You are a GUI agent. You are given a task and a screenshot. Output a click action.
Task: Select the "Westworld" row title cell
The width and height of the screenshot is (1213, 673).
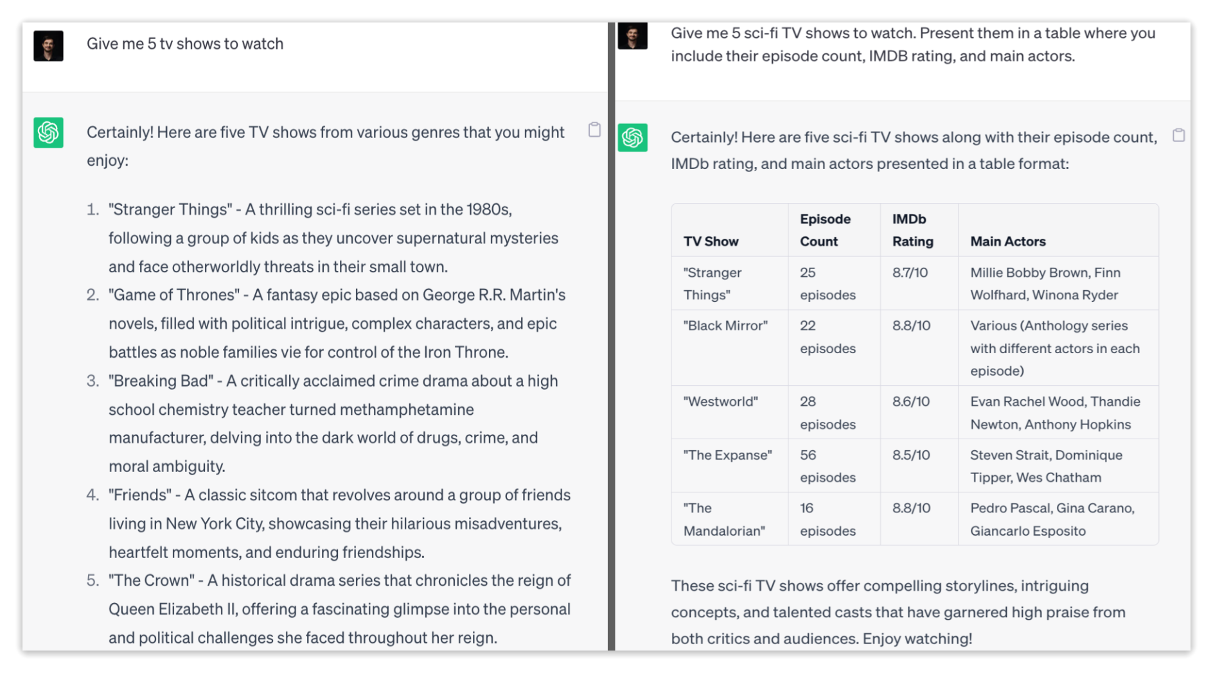coord(720,401)
